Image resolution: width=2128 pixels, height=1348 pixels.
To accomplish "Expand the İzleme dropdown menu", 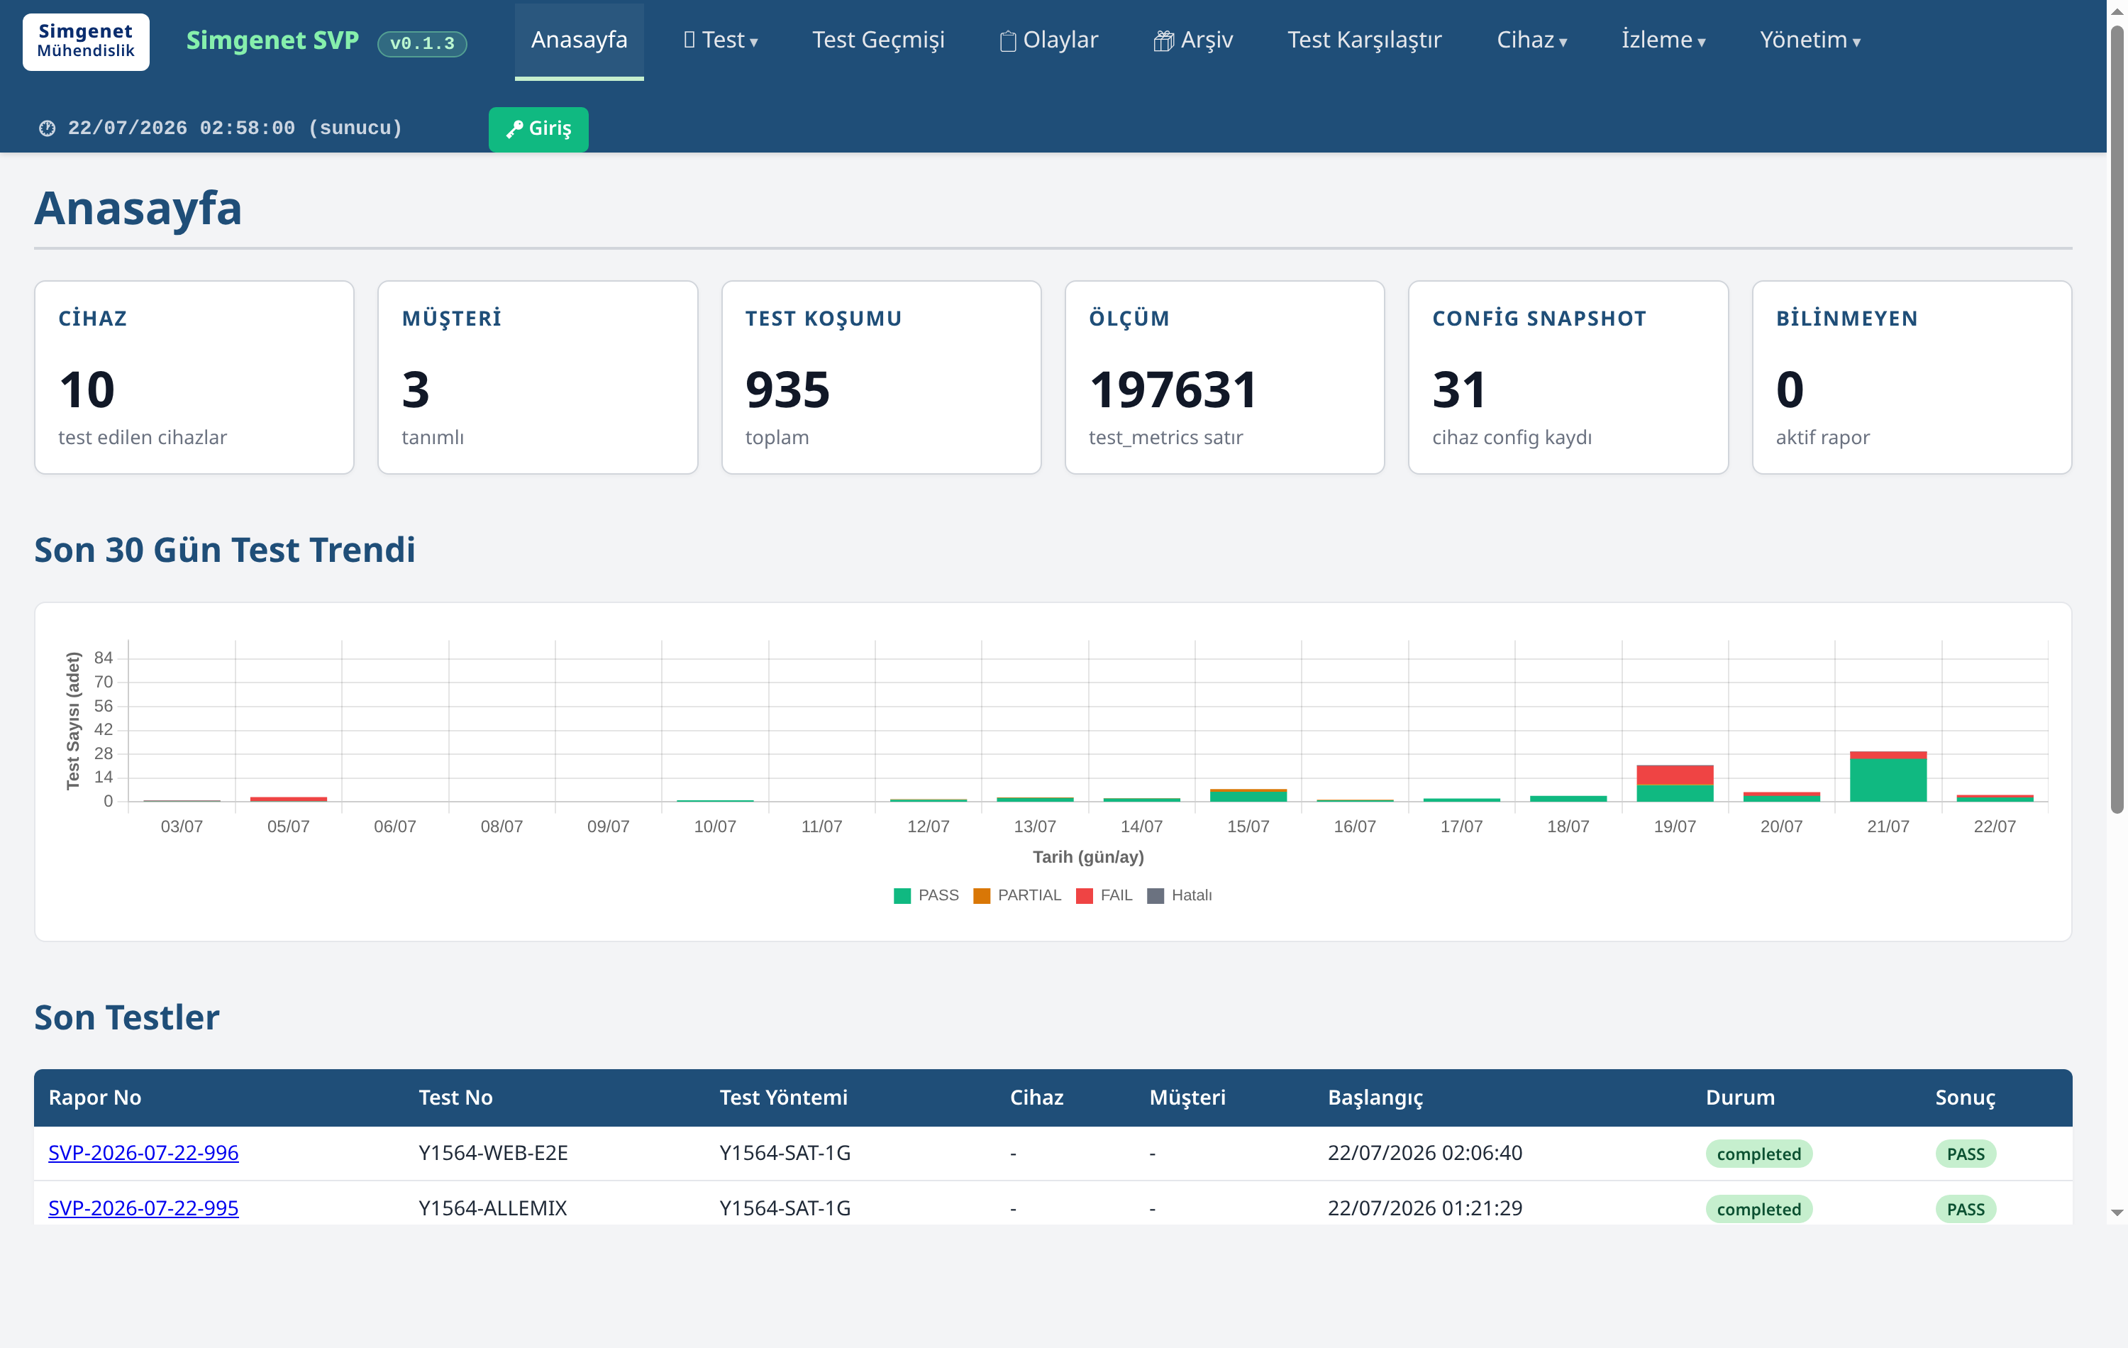I will pyautogui.click(x=1663, y=40).
